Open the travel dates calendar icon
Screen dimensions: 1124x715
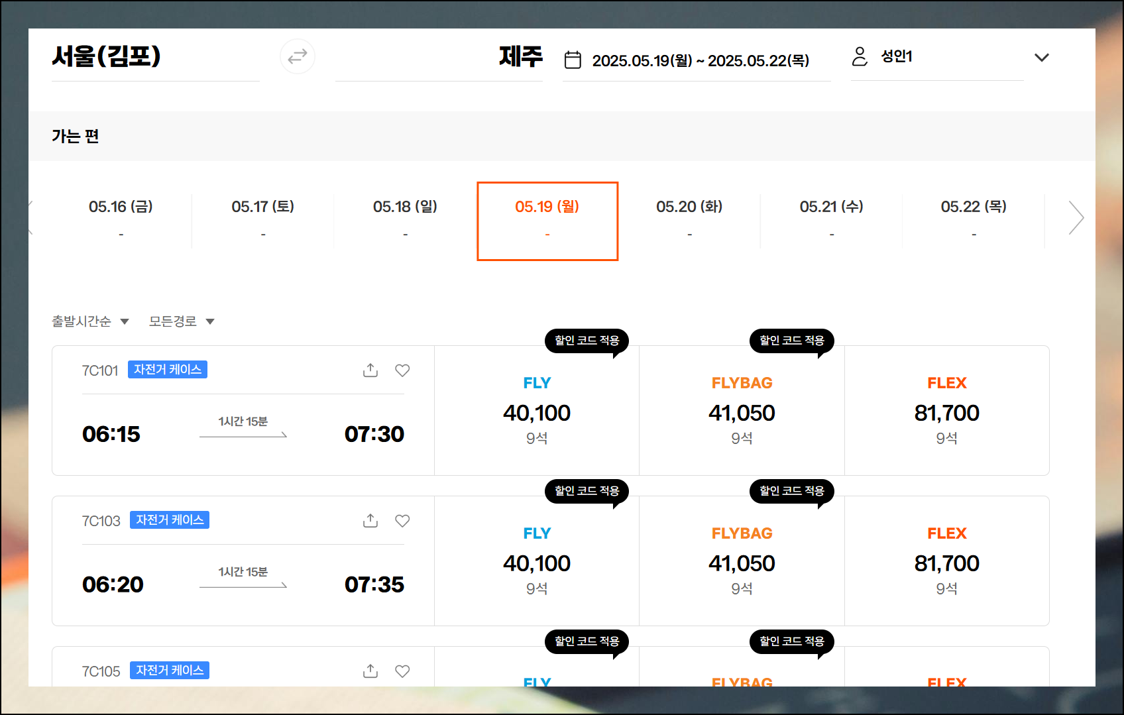573,60
